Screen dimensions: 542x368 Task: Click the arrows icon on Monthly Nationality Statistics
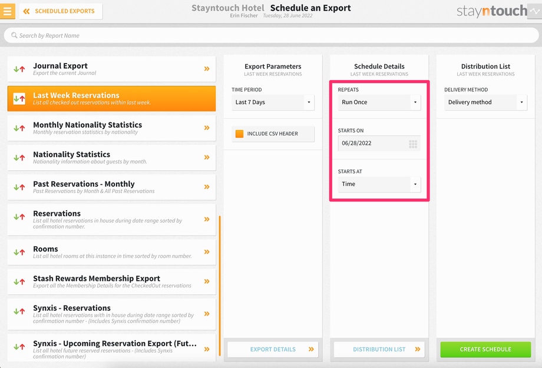(x=19, y=128)
